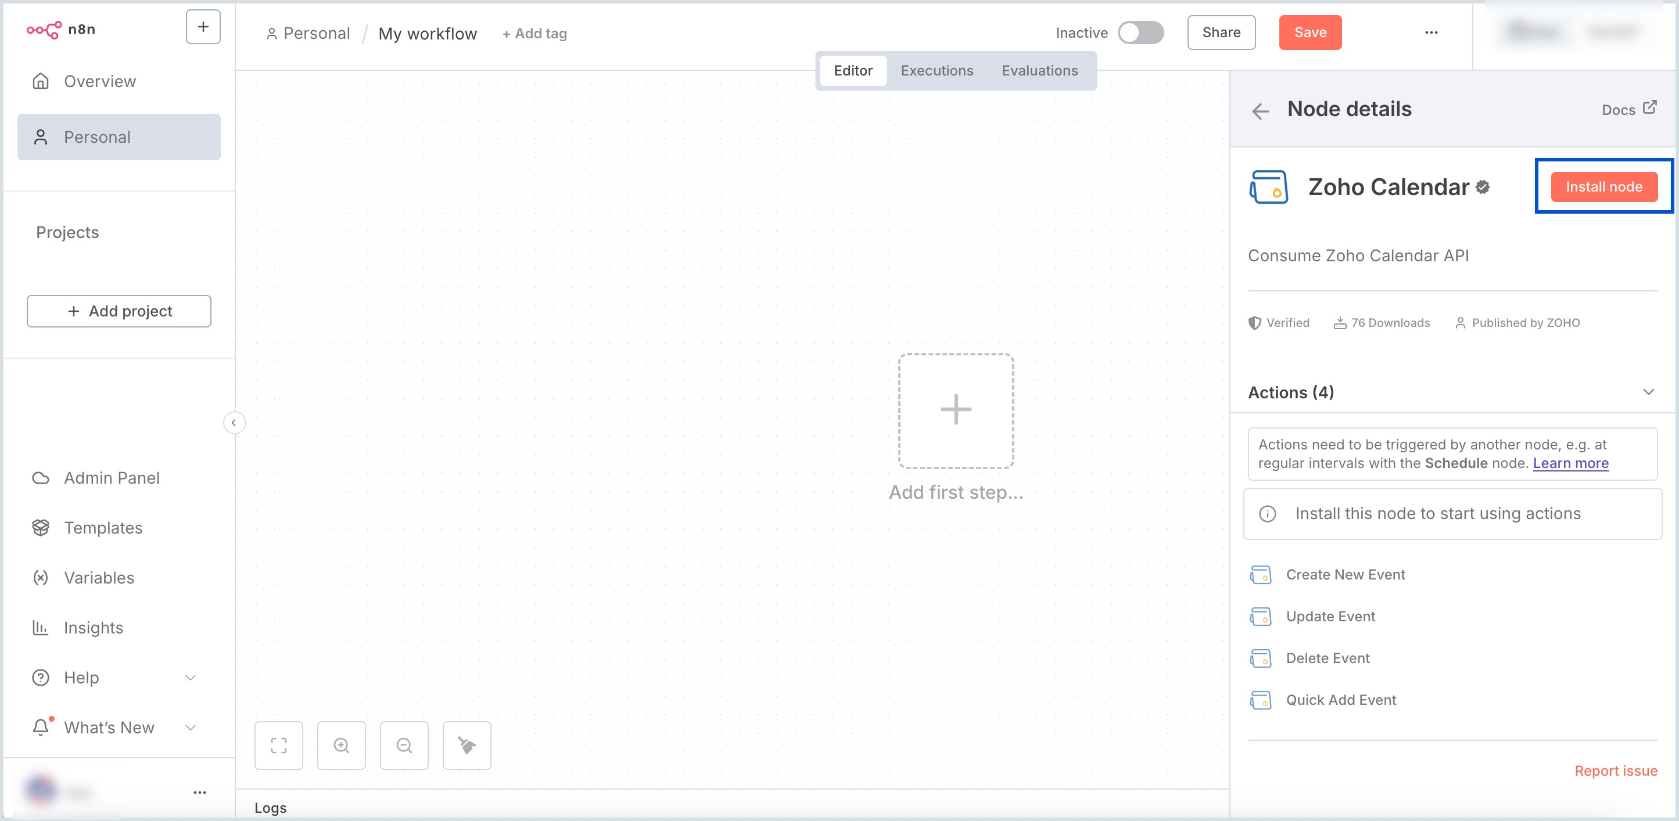Image resolution: width=1679 pixels, height=821 pixels.
Task: Open the workflow three-dots menu
Action: [x=1431, y=33]
